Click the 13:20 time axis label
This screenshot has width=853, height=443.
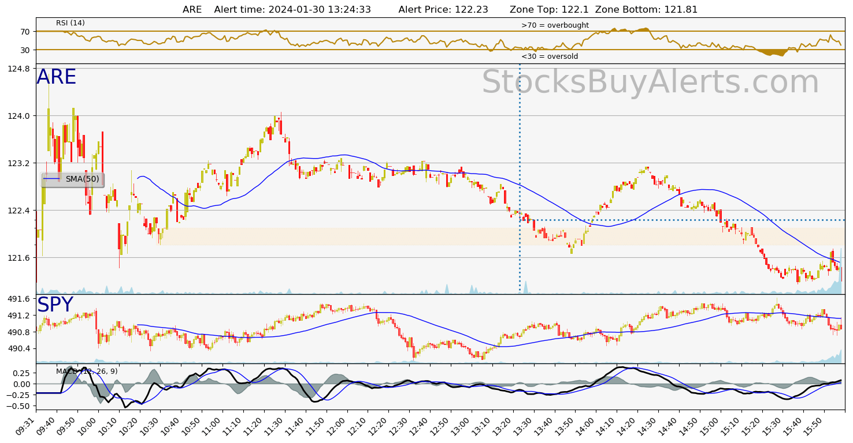(503, 427)
